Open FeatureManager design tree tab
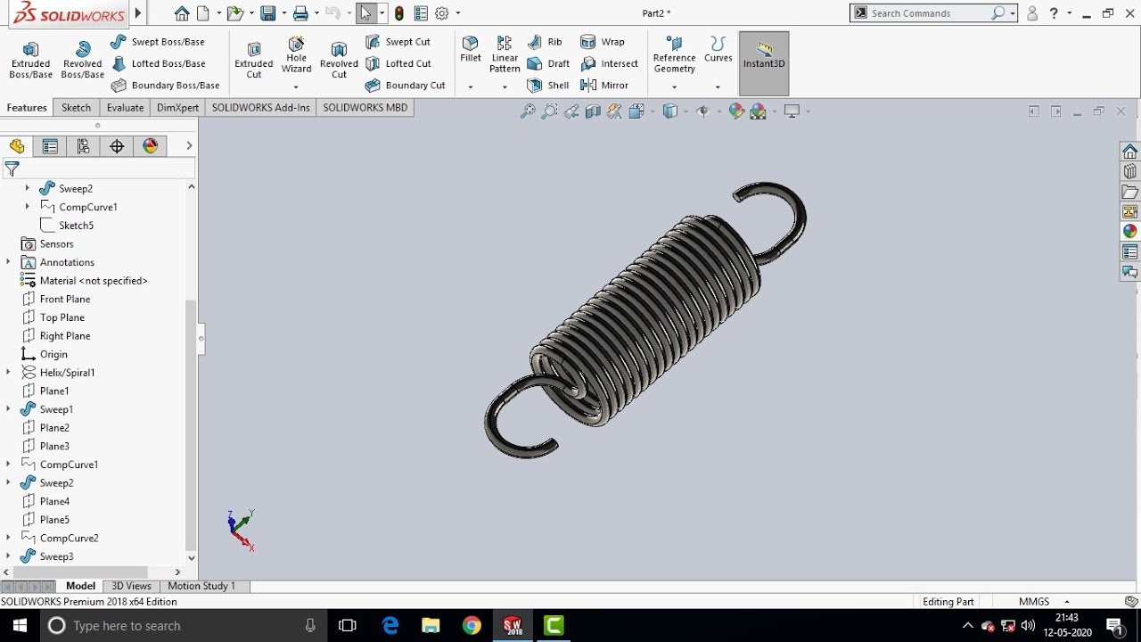Viewport: 1141px width, 642px height. [17, 146]
